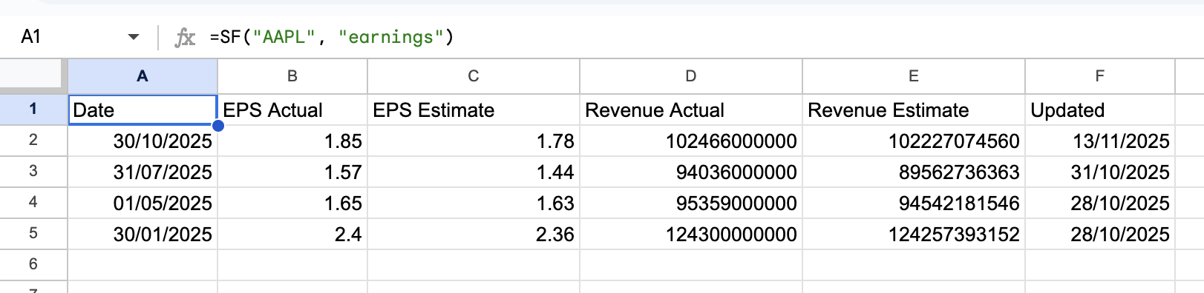Select EPS Estimate value 1.78
The image size is (1204, 293).
tap(474, 141)
